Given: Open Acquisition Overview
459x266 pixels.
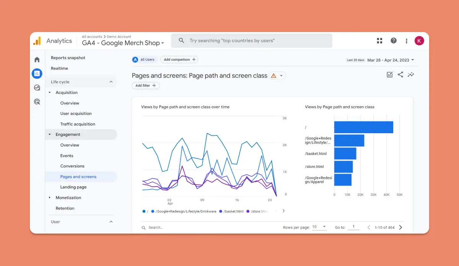Looking at the screenshot, I should pos(70,103).
